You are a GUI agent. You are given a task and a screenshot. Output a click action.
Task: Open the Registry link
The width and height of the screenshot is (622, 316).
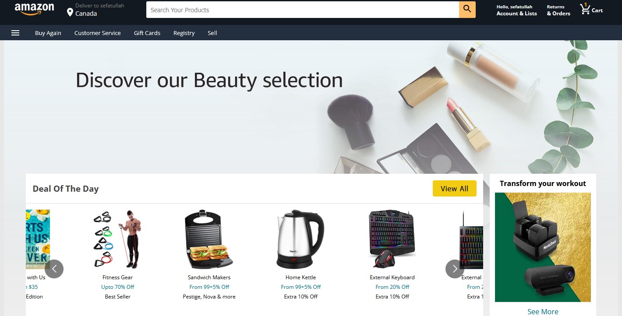pyautogui.click(x=184, y=33)
